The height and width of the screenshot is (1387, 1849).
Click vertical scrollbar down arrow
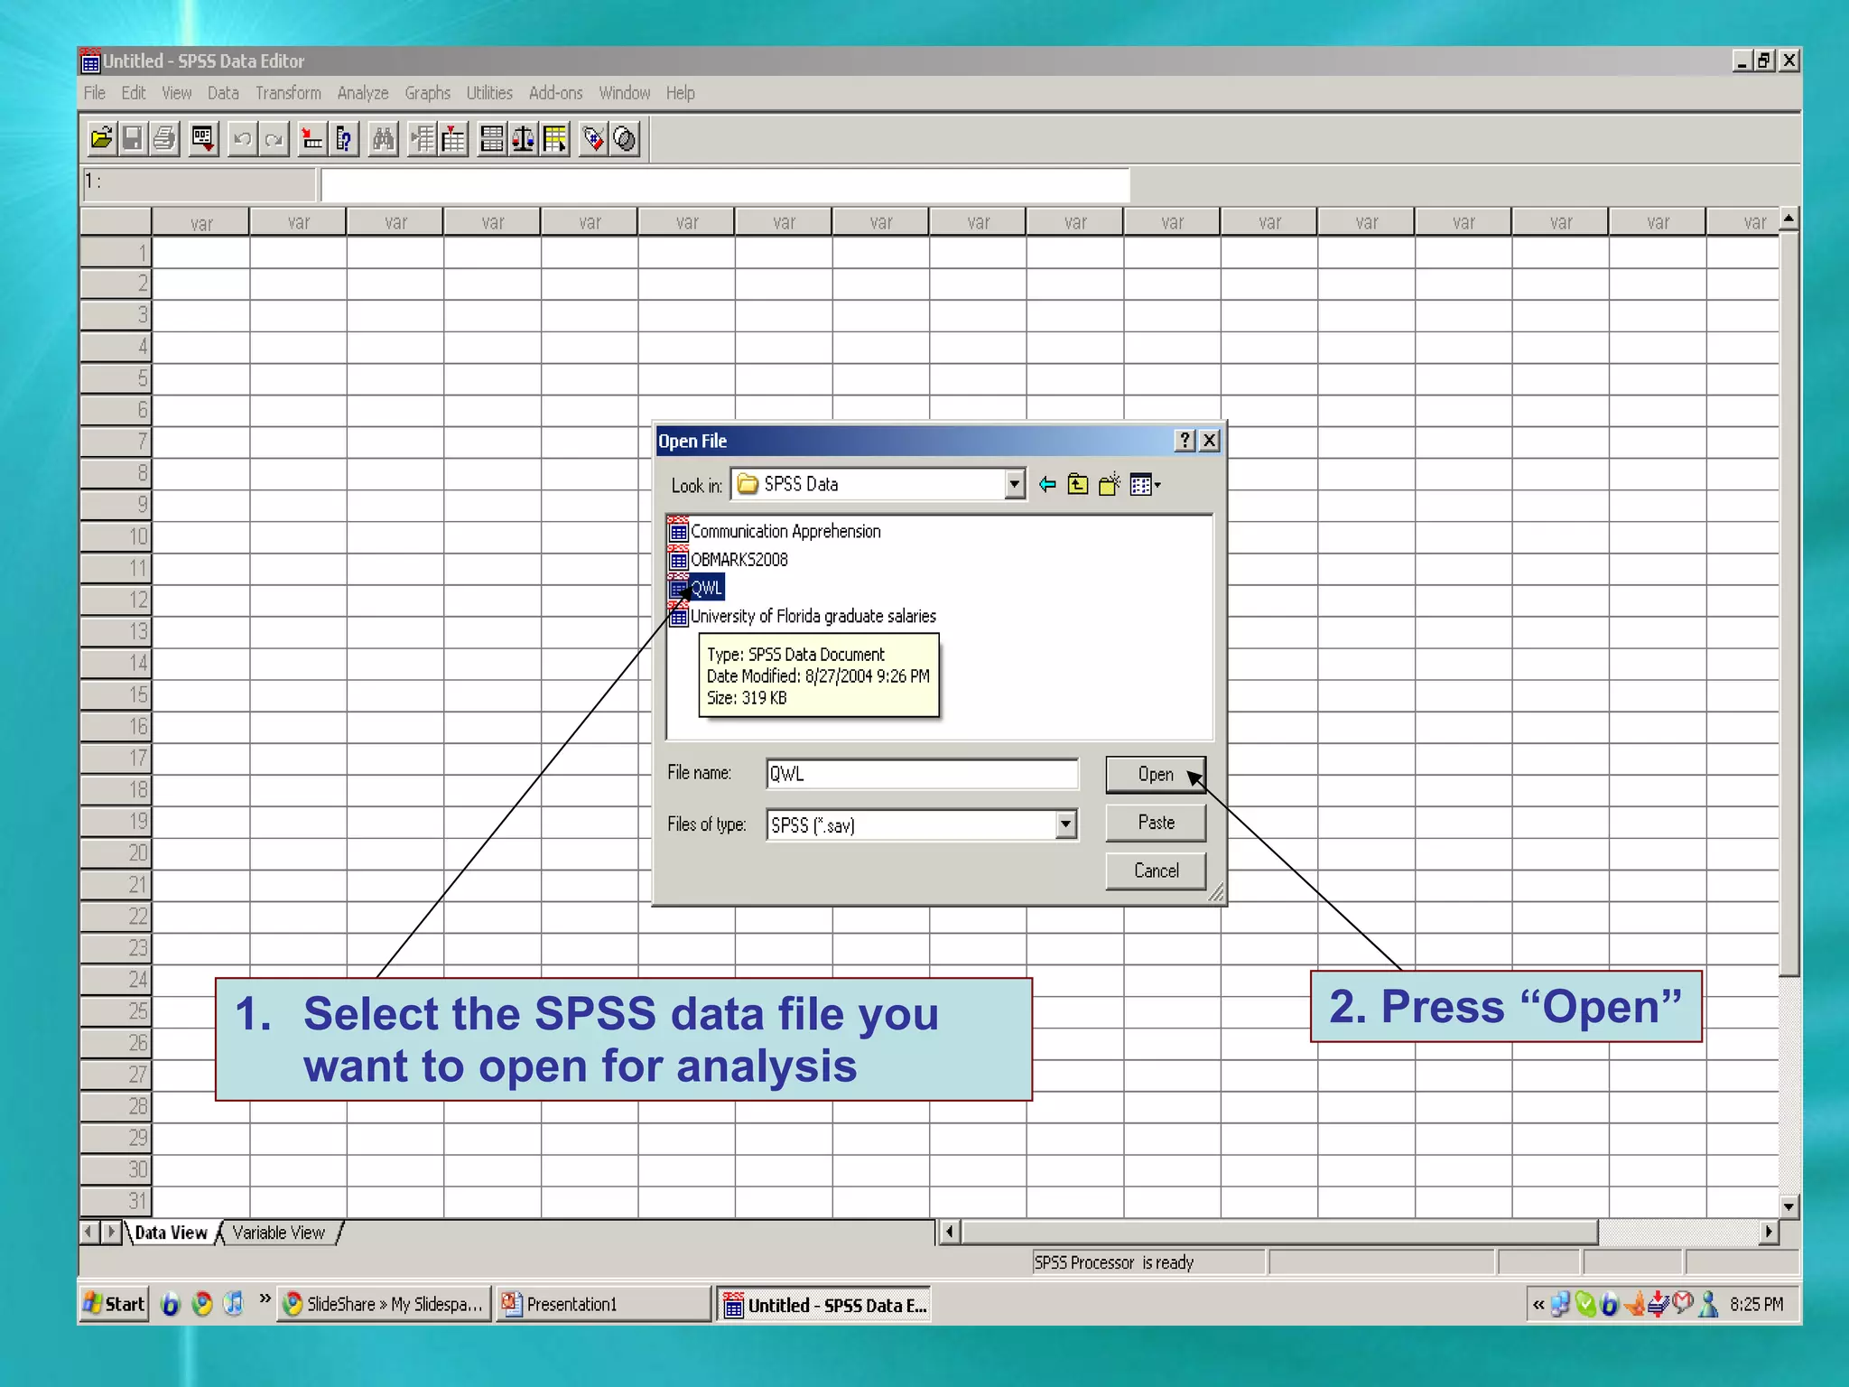point(1789,1206)
